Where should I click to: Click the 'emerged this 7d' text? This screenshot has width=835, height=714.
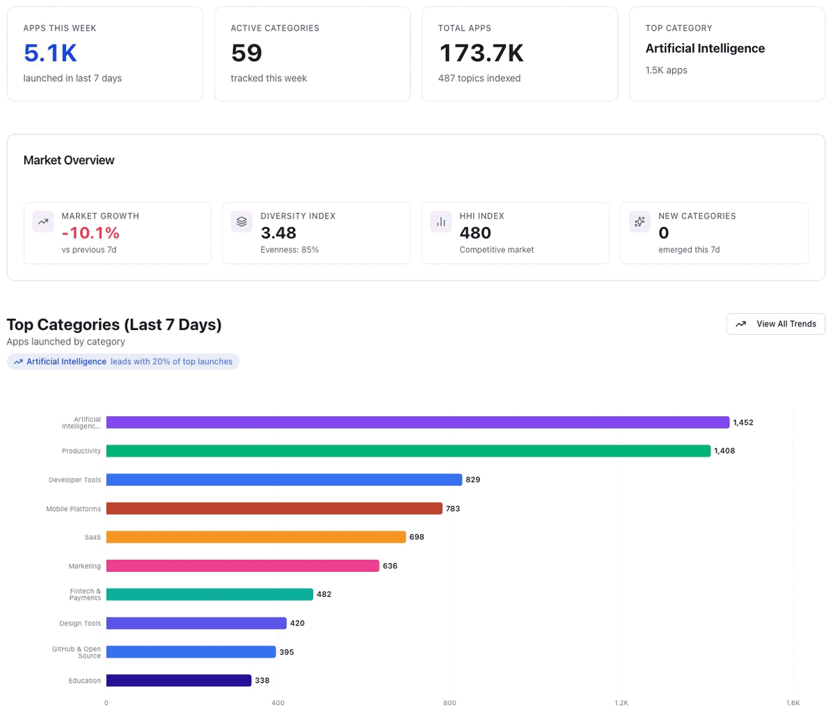click(689, 250)
